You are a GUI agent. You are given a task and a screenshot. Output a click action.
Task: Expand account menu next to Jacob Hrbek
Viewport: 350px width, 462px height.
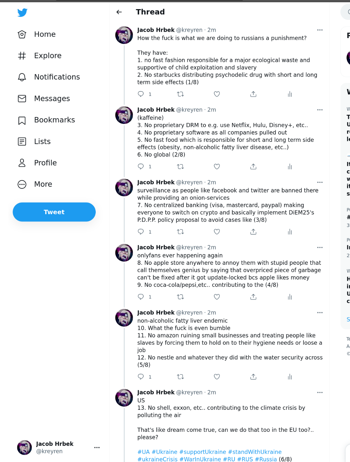[97, 447]
